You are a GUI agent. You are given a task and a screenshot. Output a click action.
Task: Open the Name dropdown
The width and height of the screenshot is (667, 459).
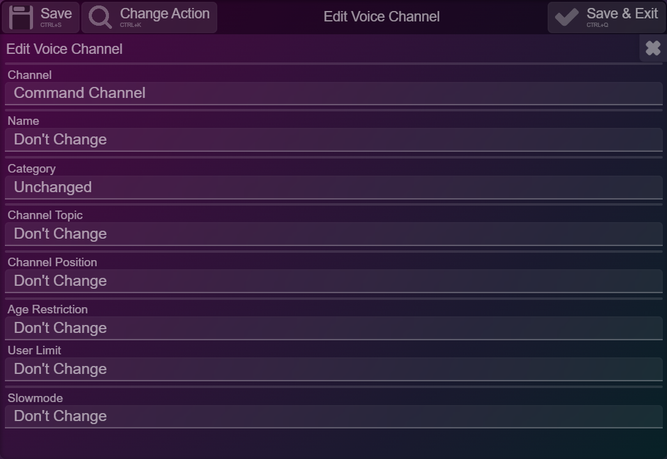tap(333, 140)
